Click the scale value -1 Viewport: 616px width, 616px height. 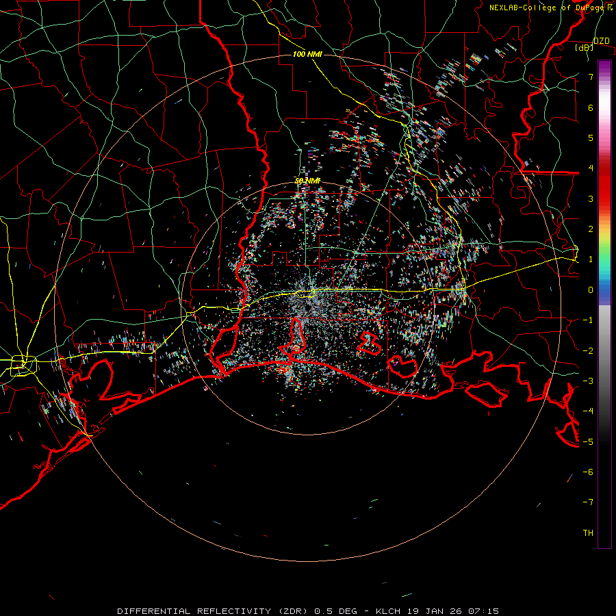[588, 320]
